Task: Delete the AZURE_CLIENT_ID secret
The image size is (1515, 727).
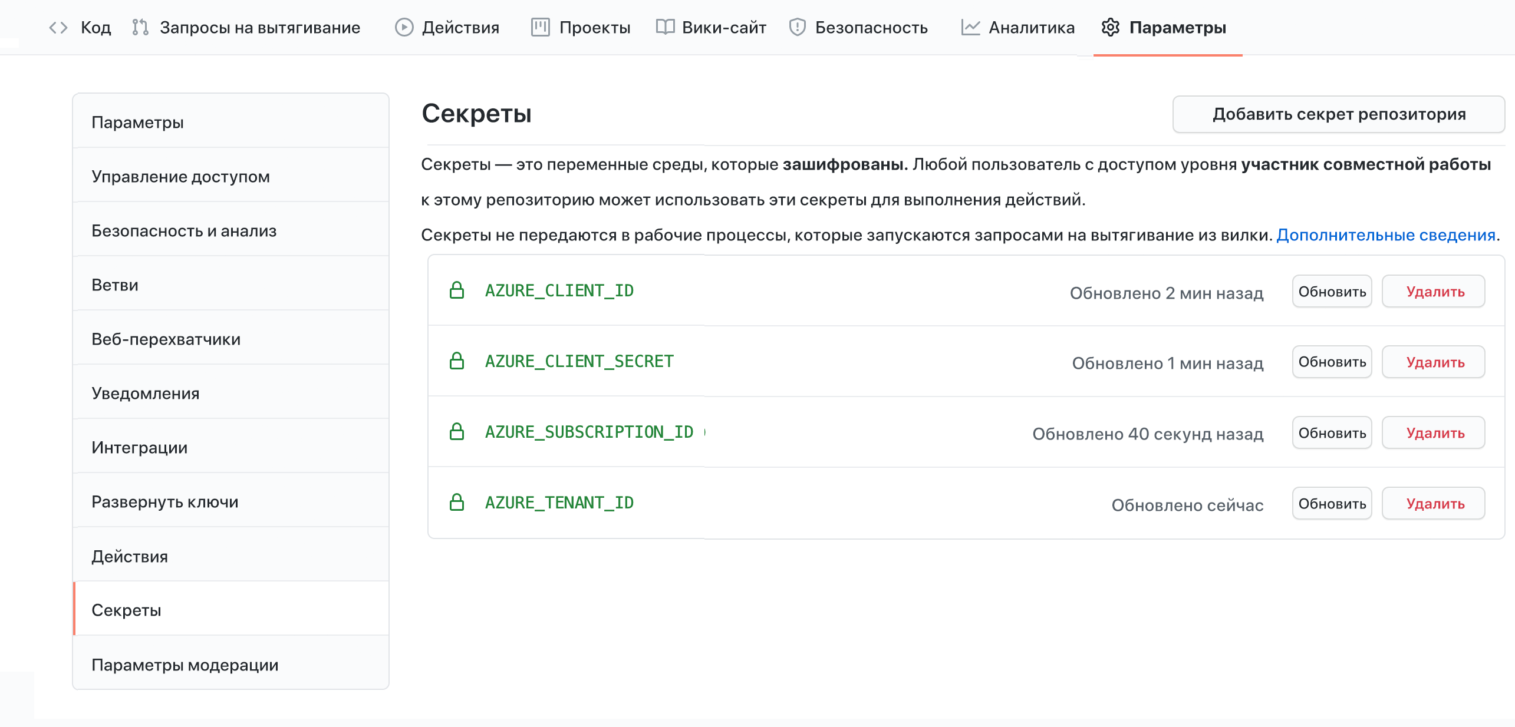Action: [x=1434, y=292]
